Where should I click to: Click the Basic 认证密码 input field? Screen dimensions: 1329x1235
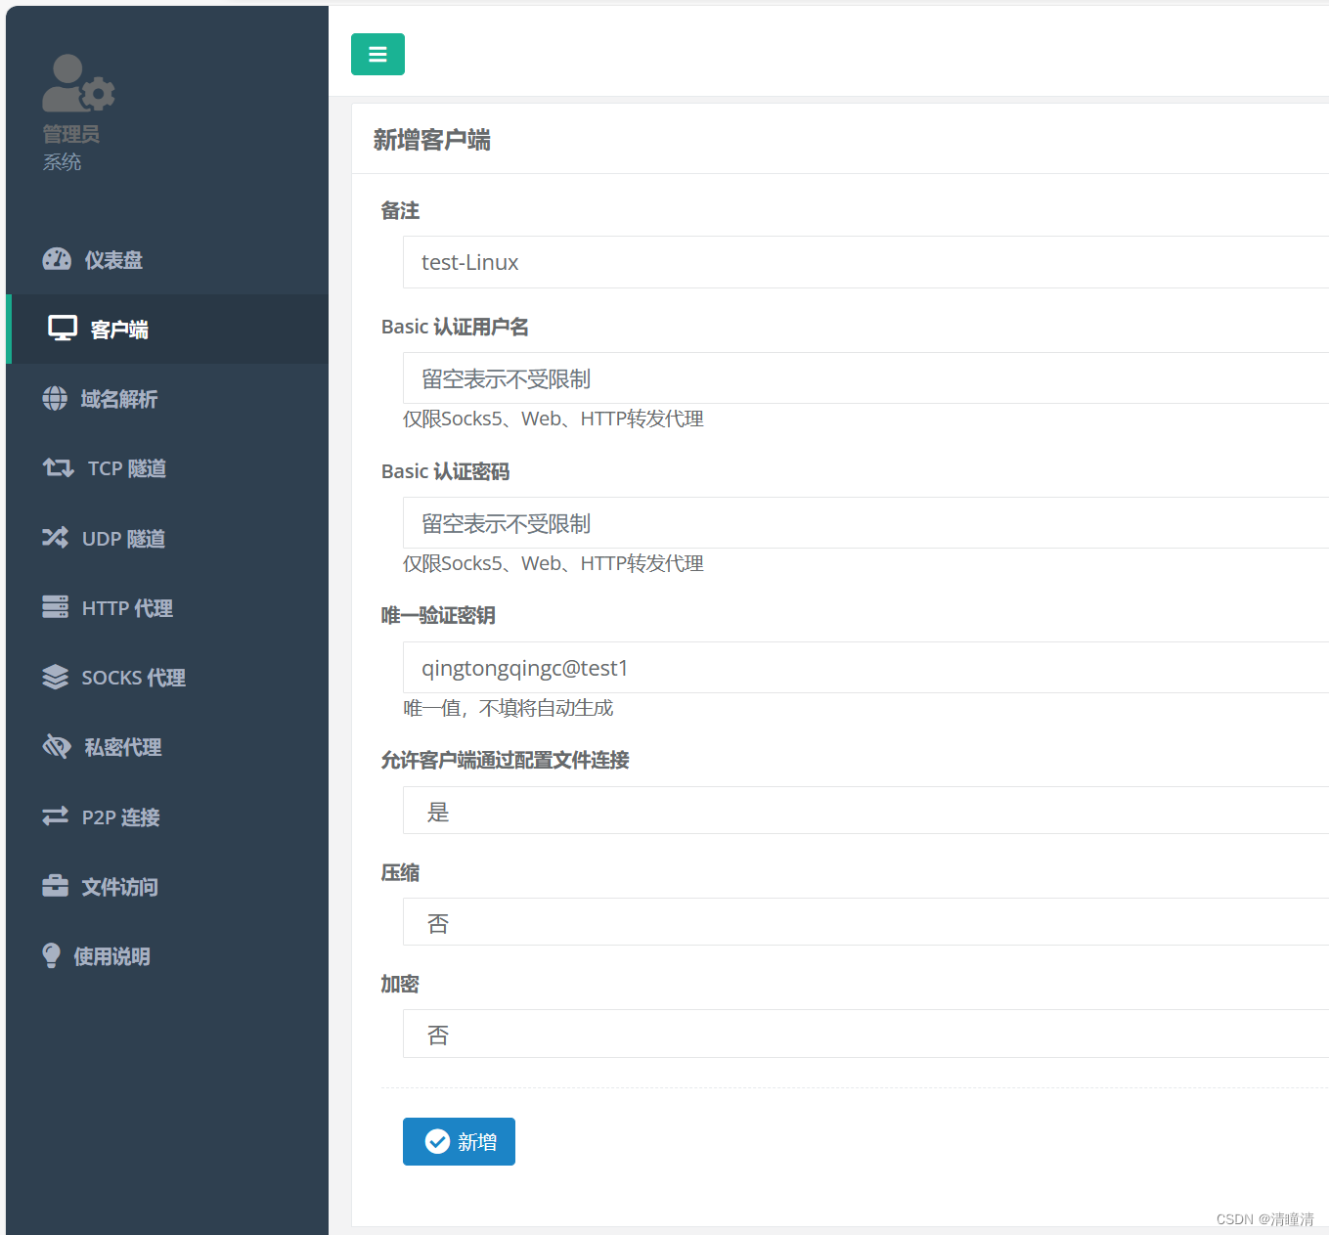[x=865, y=523]
